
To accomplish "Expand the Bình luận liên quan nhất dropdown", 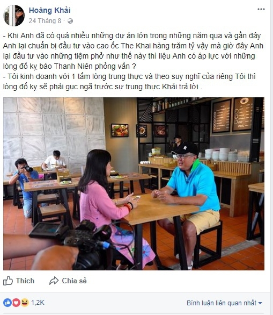I will (x=224, y=303).
